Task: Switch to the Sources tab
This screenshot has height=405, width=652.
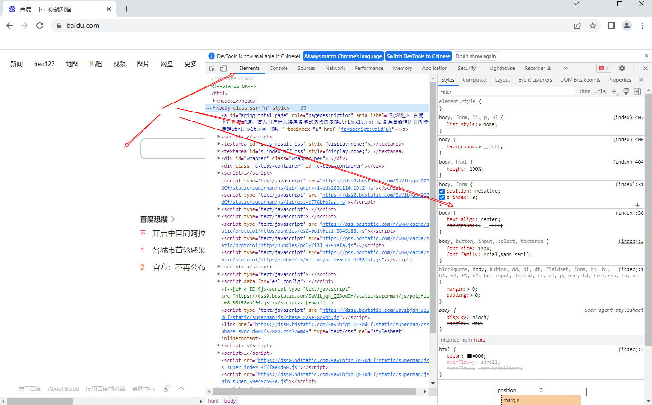Action: pos(306,69)
